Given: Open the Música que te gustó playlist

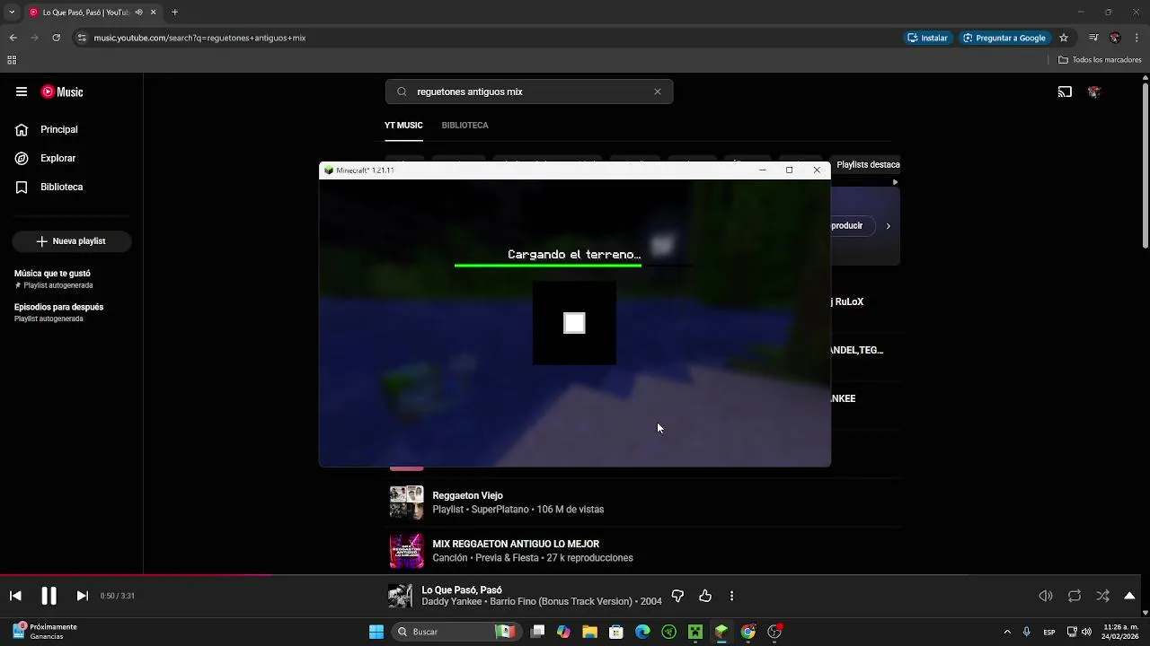Looking at the screenshot, I should coord(54,279).
